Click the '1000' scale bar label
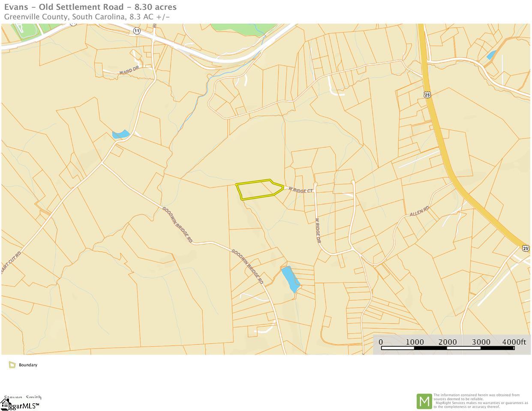This screenshot has height=411, width=532. tap(415, 342)
